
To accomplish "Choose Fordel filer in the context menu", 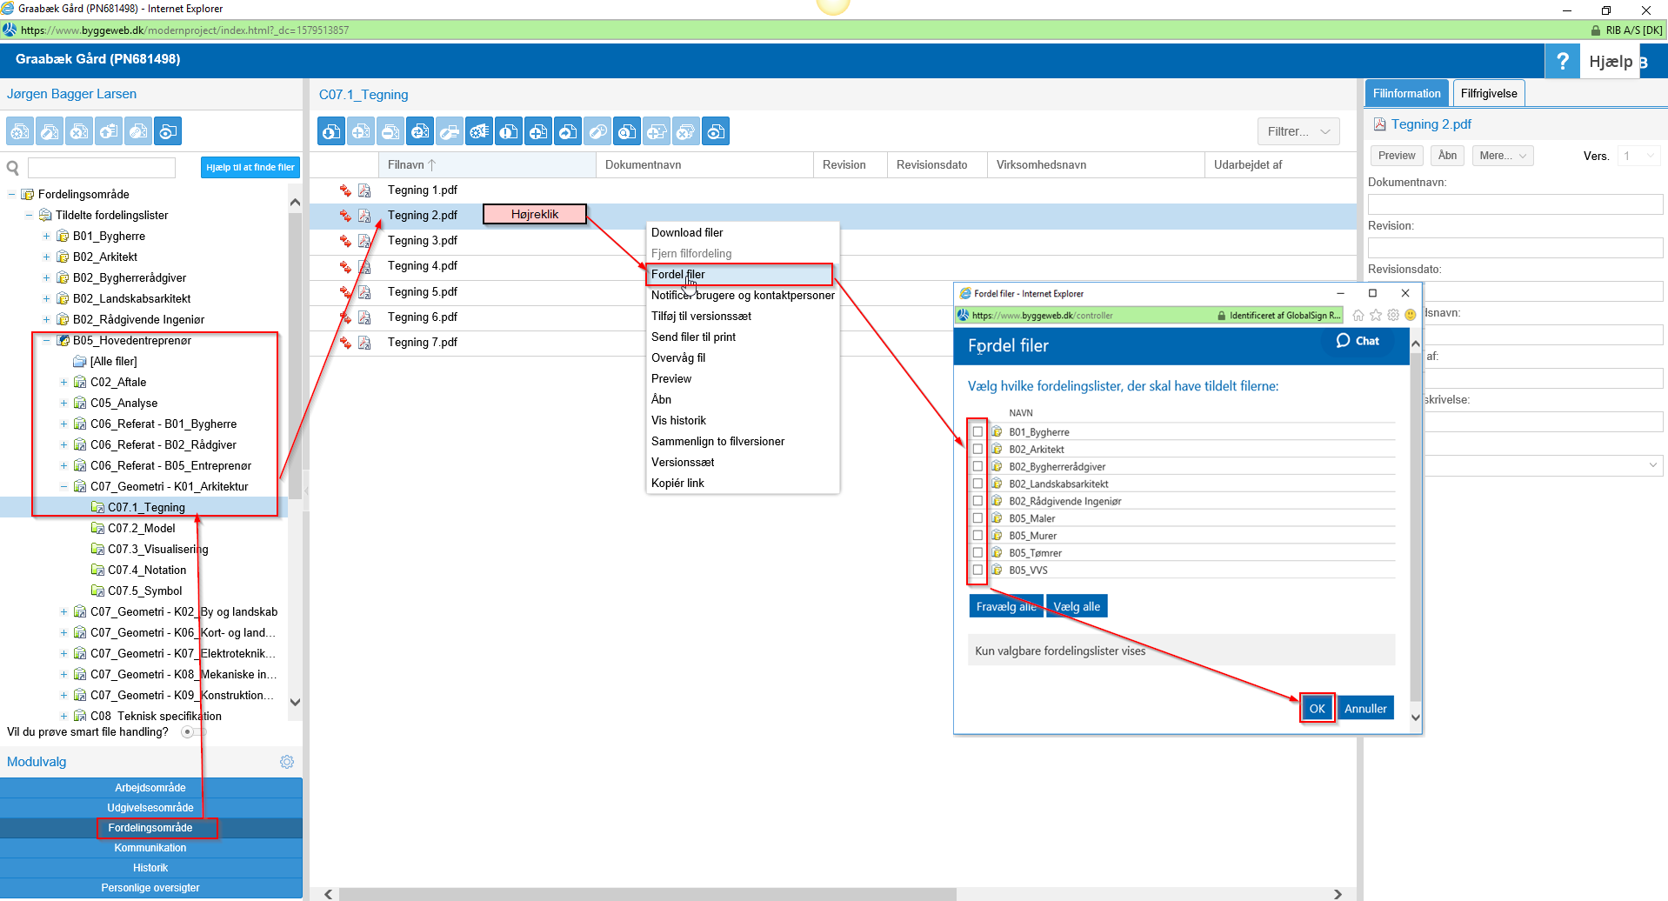I will pos(678,275).
